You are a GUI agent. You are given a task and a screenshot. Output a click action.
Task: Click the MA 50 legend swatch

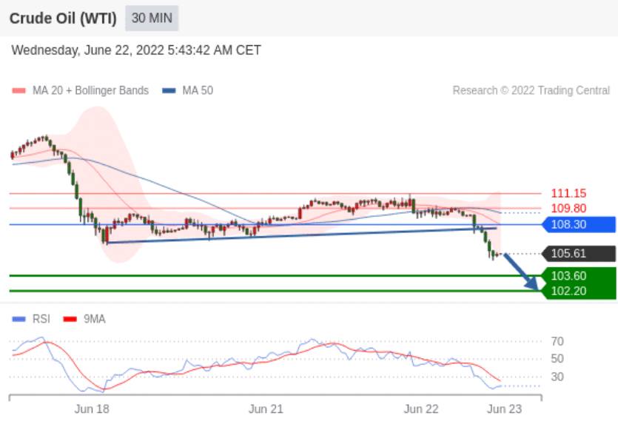click(169, 90)
